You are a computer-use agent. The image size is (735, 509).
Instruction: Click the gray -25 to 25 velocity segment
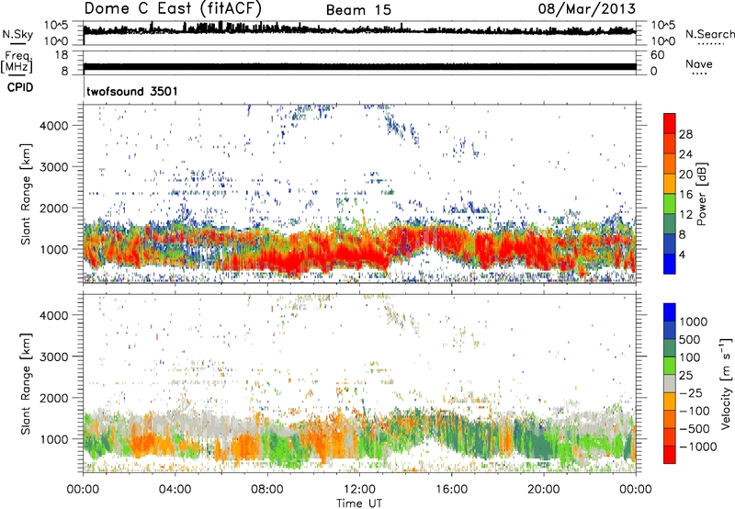670,383
